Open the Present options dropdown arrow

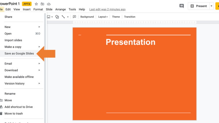tap(211, 6)
